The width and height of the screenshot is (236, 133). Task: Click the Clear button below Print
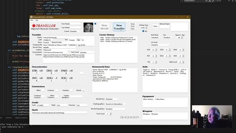click(133, 29)
